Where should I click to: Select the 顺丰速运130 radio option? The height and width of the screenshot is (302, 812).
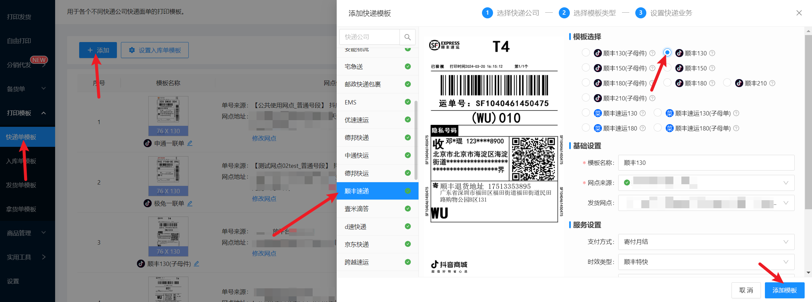tap(586, 113)
